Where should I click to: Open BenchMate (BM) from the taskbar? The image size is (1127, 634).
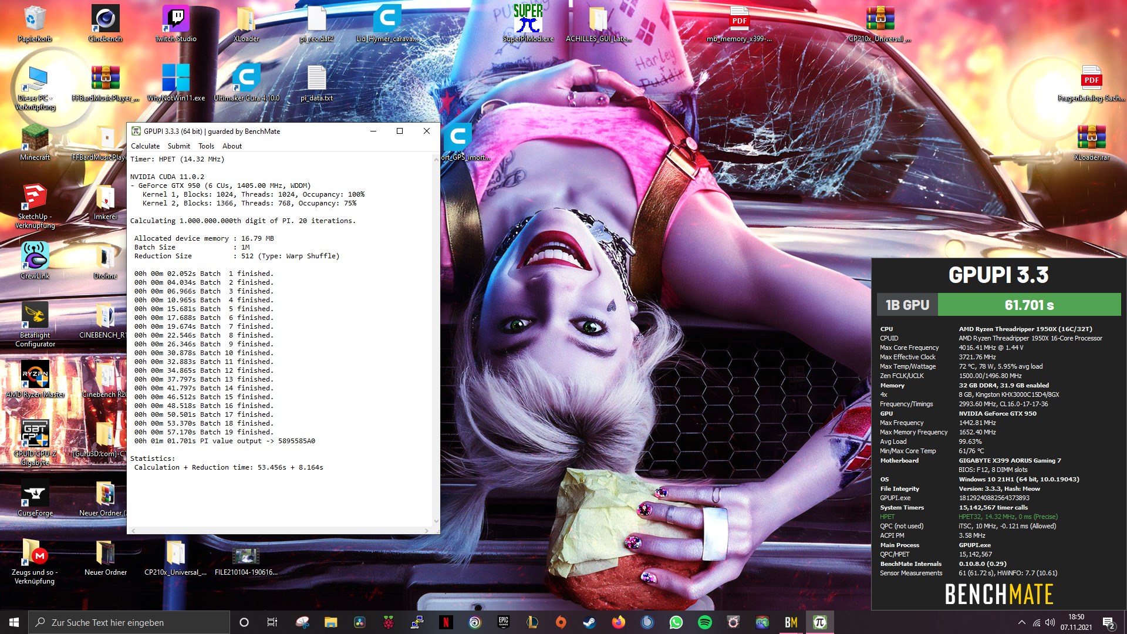[791, 622]
